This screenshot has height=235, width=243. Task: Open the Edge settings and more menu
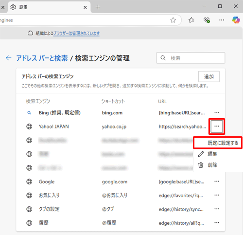point(222,20)
